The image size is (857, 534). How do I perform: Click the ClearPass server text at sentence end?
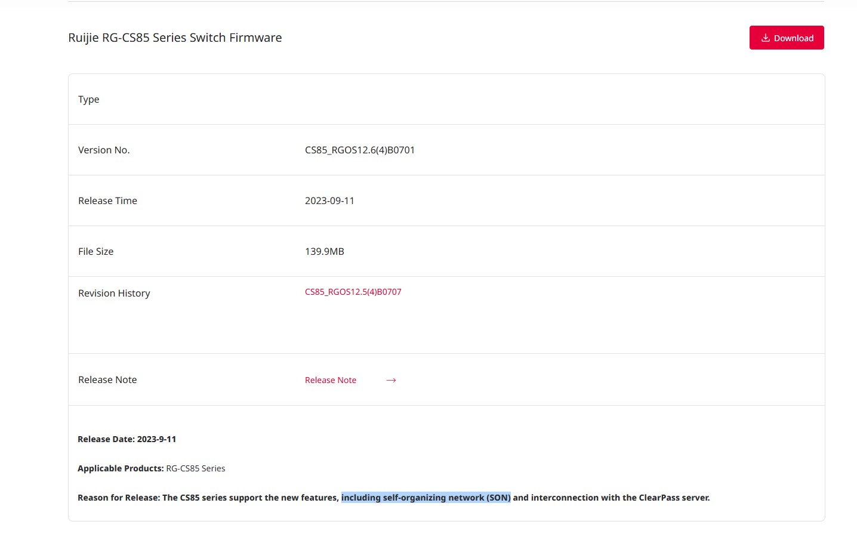coord(674,498)
